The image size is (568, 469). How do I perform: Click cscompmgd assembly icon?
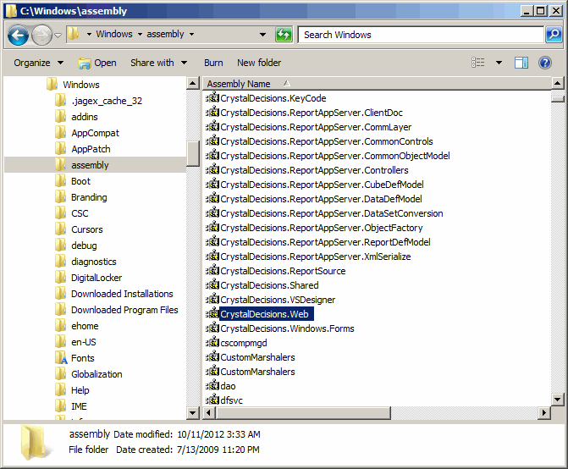pos(212,343)
